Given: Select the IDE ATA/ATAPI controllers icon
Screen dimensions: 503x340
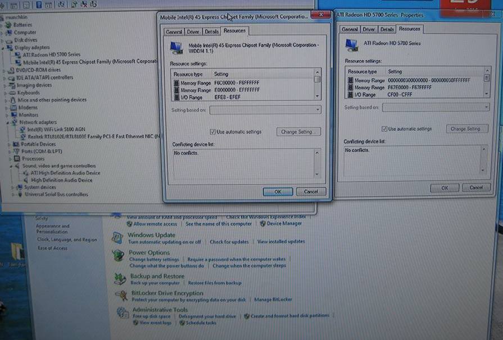Looking at the screenshot, I should (11, 78).
